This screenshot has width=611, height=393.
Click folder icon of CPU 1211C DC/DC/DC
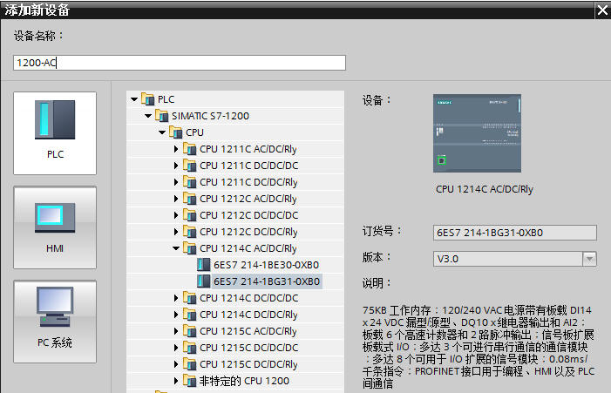(x=190, y=166)
